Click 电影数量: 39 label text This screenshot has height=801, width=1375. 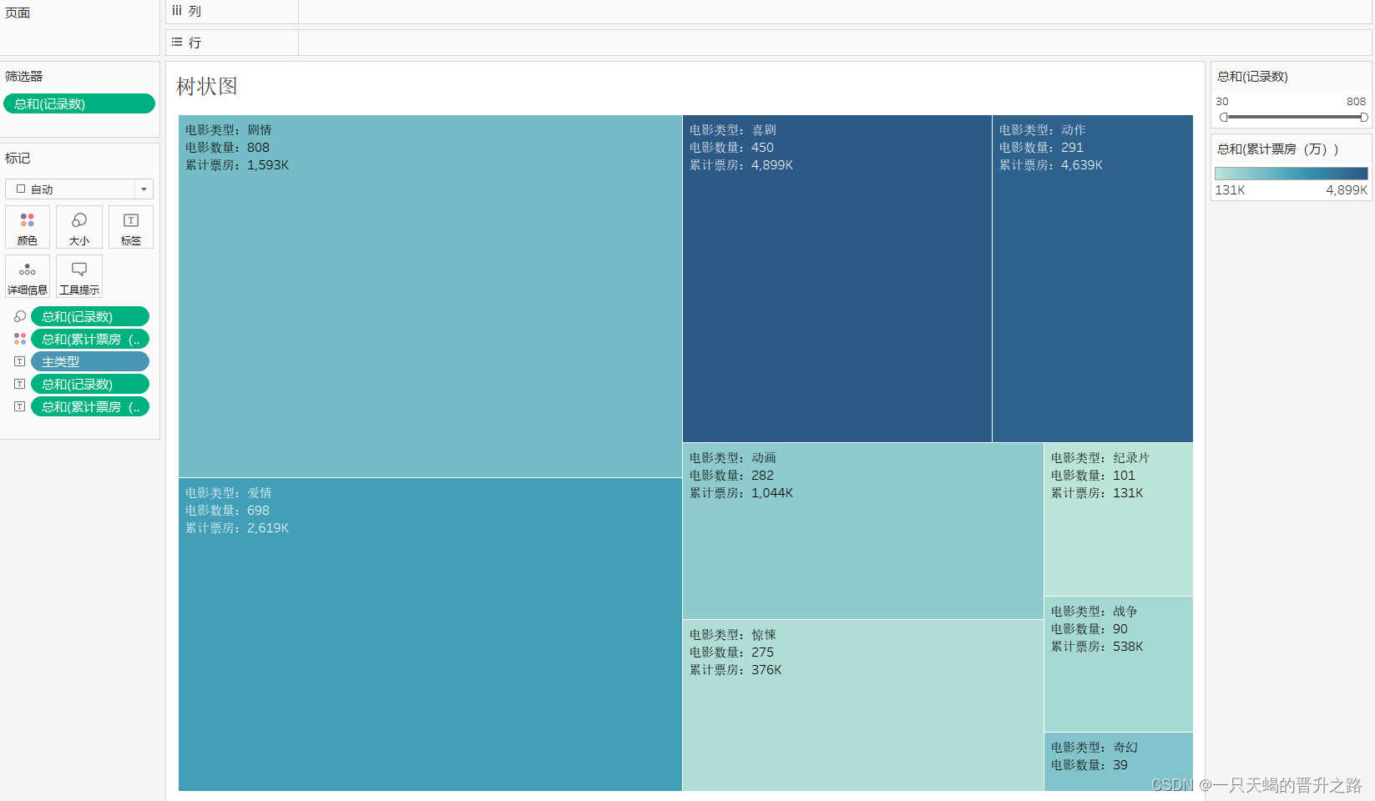click(1089, 765)
